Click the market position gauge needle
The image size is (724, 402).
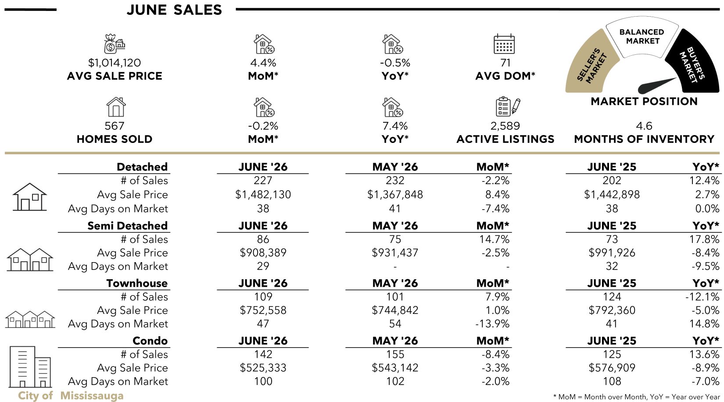(657, 85)
